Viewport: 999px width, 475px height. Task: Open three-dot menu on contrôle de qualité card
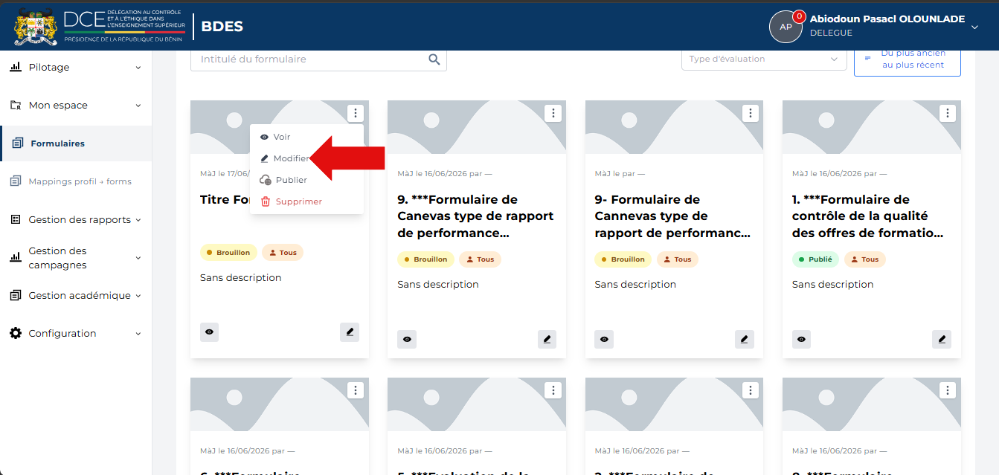[948, 113]
